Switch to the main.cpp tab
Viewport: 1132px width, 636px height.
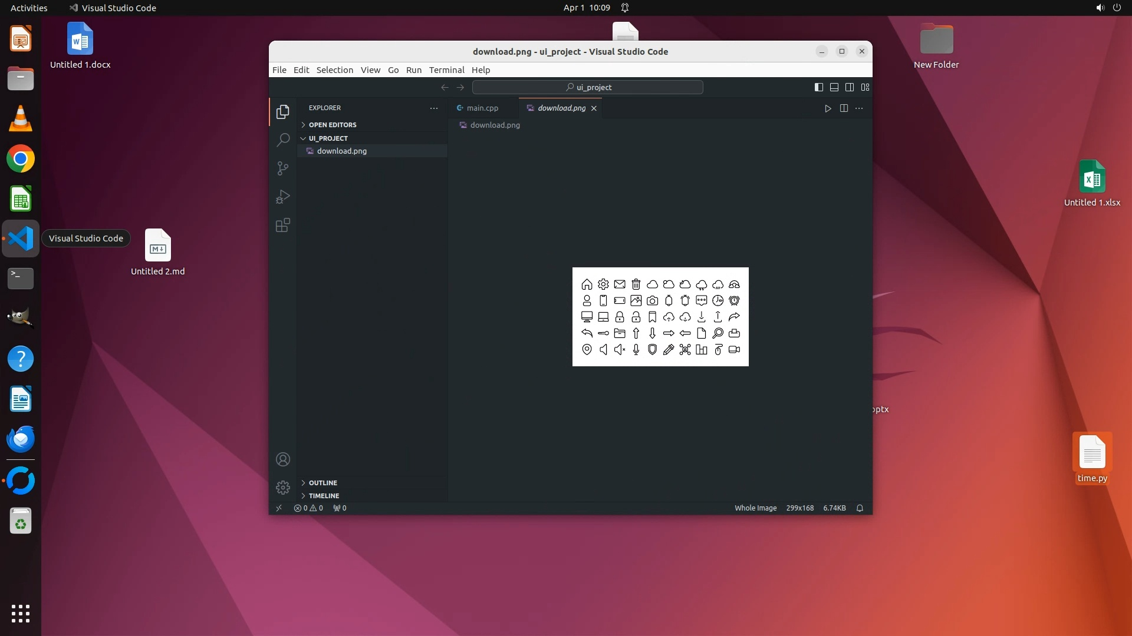point(482,108)
